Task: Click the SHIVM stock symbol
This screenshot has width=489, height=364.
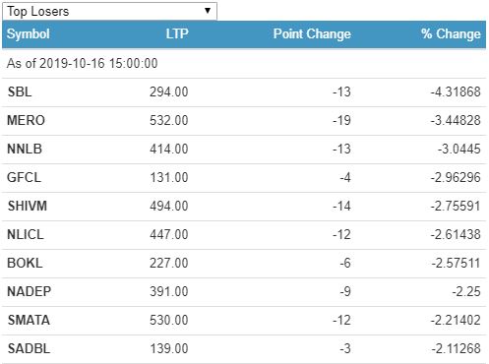Action: tap(28, 206)
